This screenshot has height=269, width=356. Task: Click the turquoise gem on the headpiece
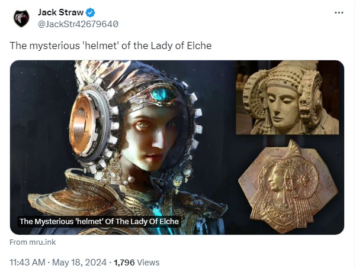[163, 94]
